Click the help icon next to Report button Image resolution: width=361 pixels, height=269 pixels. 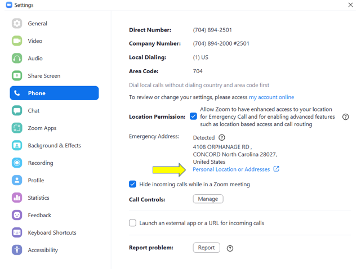tap(230, 248)
